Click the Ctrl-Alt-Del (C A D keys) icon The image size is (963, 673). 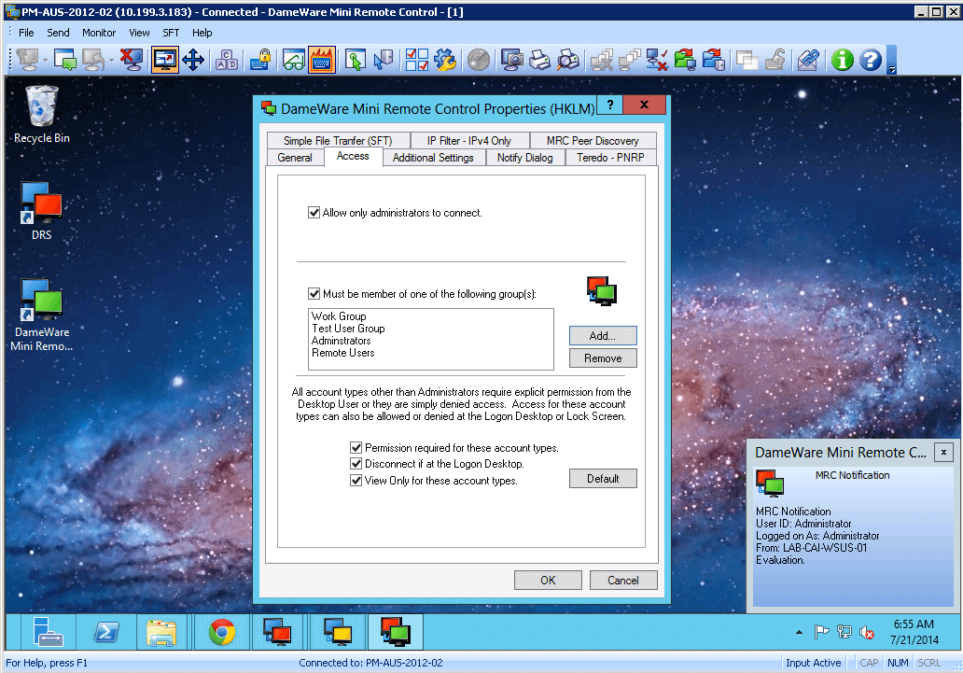coord(227,60)
